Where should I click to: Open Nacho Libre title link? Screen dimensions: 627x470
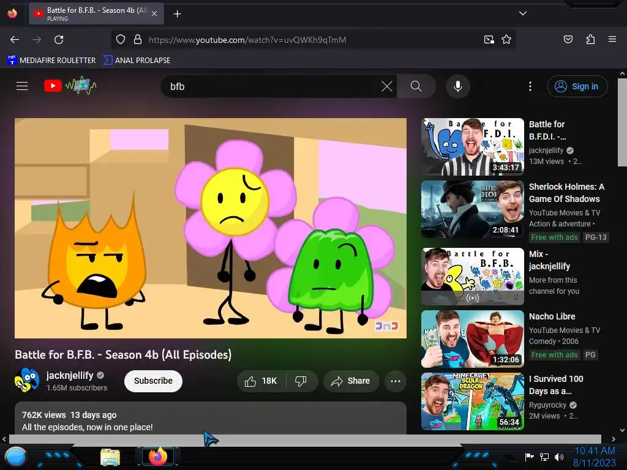click(x=552, y=316)
